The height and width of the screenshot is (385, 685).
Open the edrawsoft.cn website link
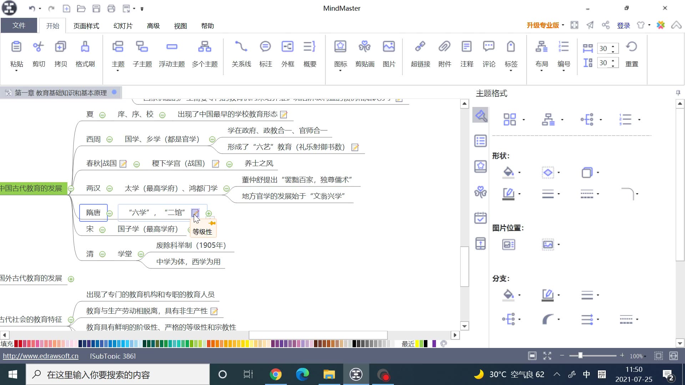pyautogui.click(x=41, y=356)
